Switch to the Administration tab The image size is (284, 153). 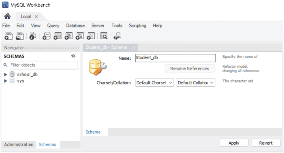pyautogui.click(x=18, y=145)
